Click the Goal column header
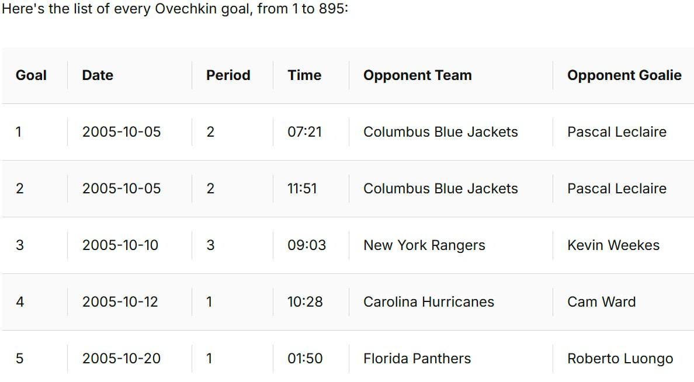Image resolution: width=694 pixels, height=382 pixels. [x=31, y=75]
